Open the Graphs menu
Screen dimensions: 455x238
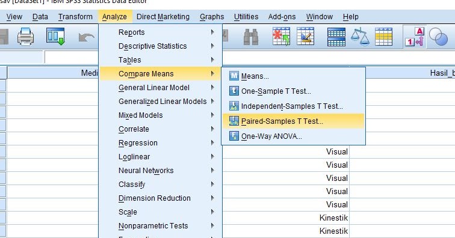point(212,17)
